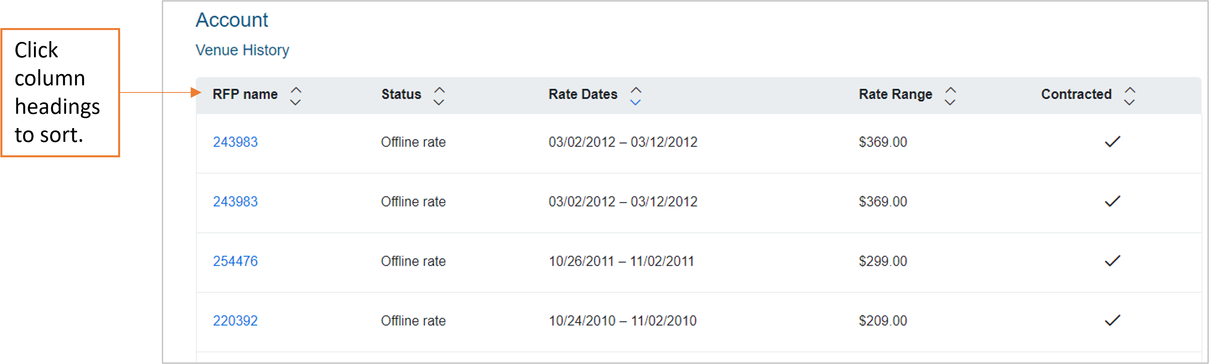
Task: Open RFP link 220392
Action: click(235, 321)
